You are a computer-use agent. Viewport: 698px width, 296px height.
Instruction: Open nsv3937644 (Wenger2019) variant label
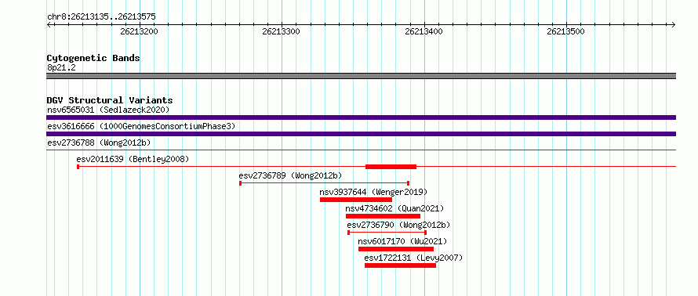(x=373, y=192)
